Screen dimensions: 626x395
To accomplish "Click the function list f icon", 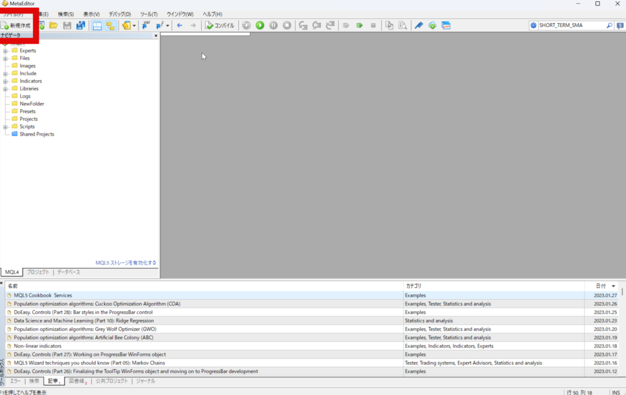I will 160,26.
